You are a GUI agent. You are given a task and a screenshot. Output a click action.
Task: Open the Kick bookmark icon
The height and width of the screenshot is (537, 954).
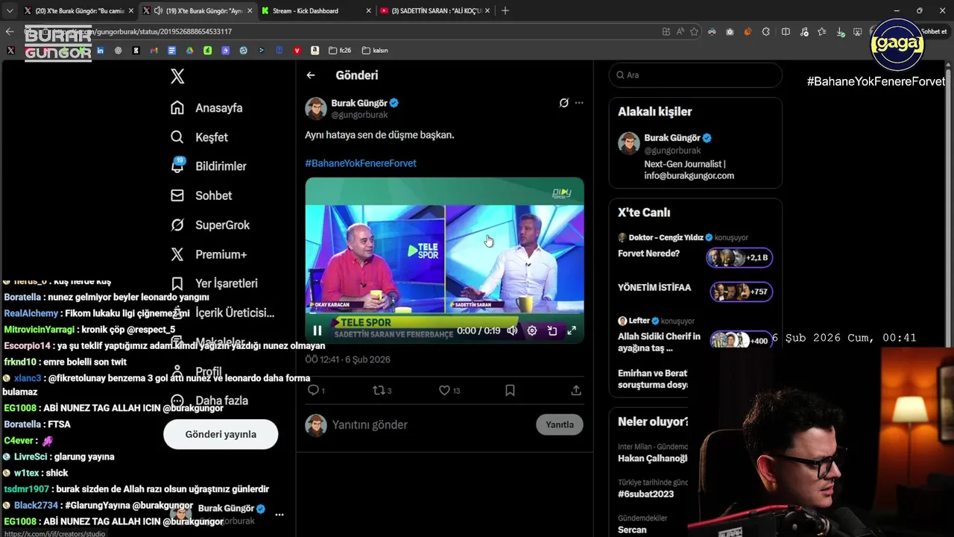[x=136, y=51]
